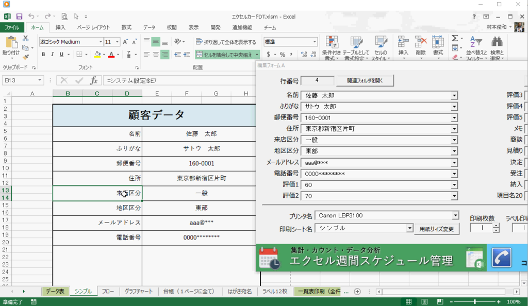Switch to 開発 ribbon tab
The width and height of the screenshot is (528, 306).
(216, 28)
